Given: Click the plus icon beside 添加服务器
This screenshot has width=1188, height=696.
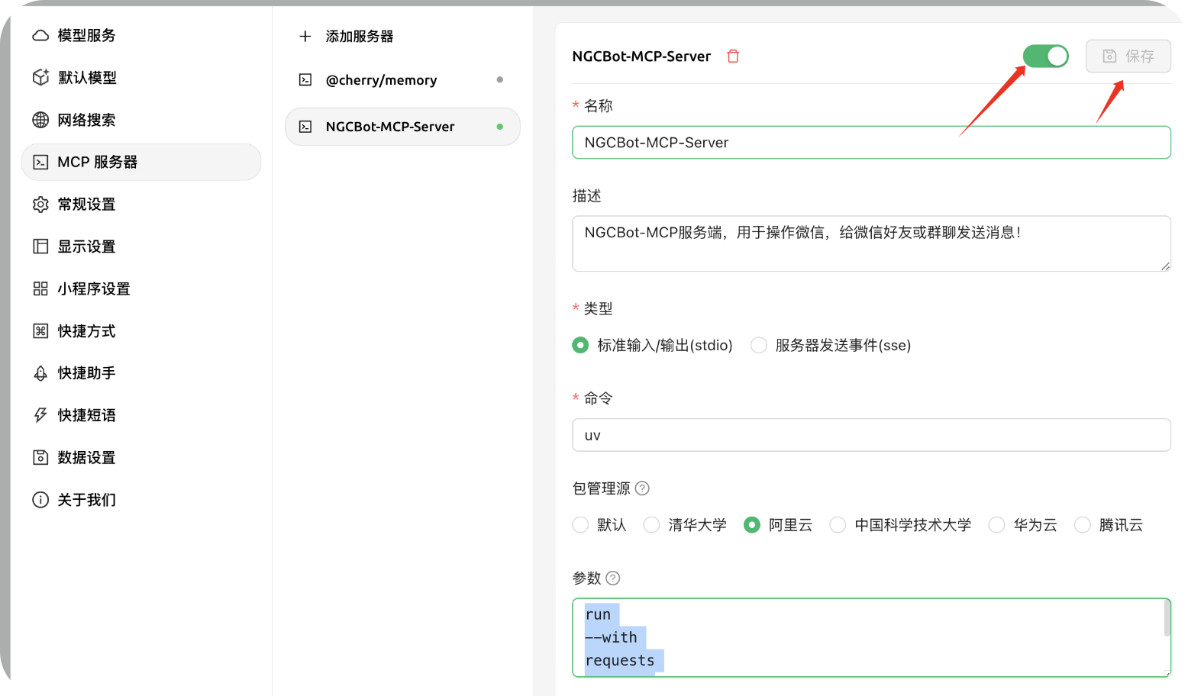Looking at the screenshot, I should click(305, 36).
